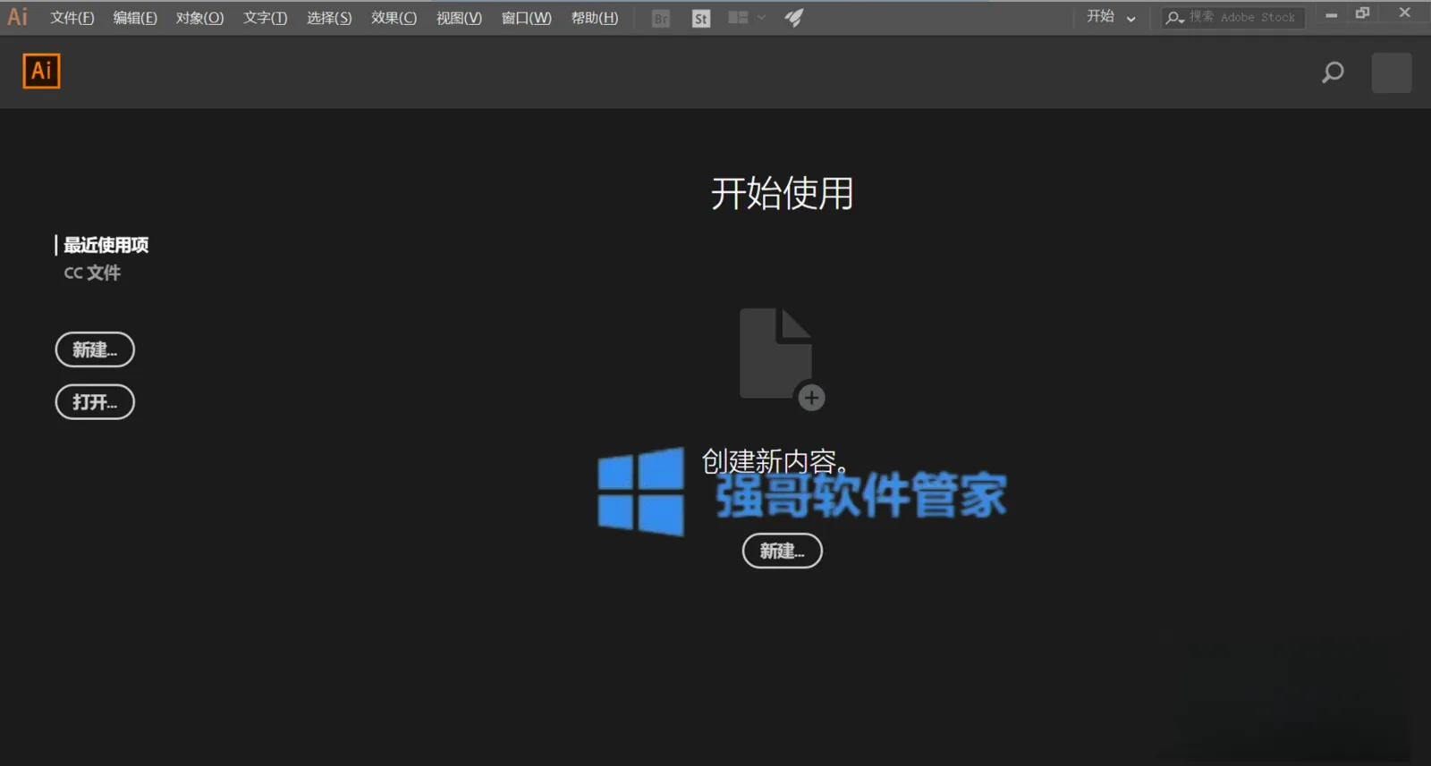The image size is (1431, 766).
Task: Click the arrange documents grid icon
Action: pyautogui.click(x=738, y=17)
